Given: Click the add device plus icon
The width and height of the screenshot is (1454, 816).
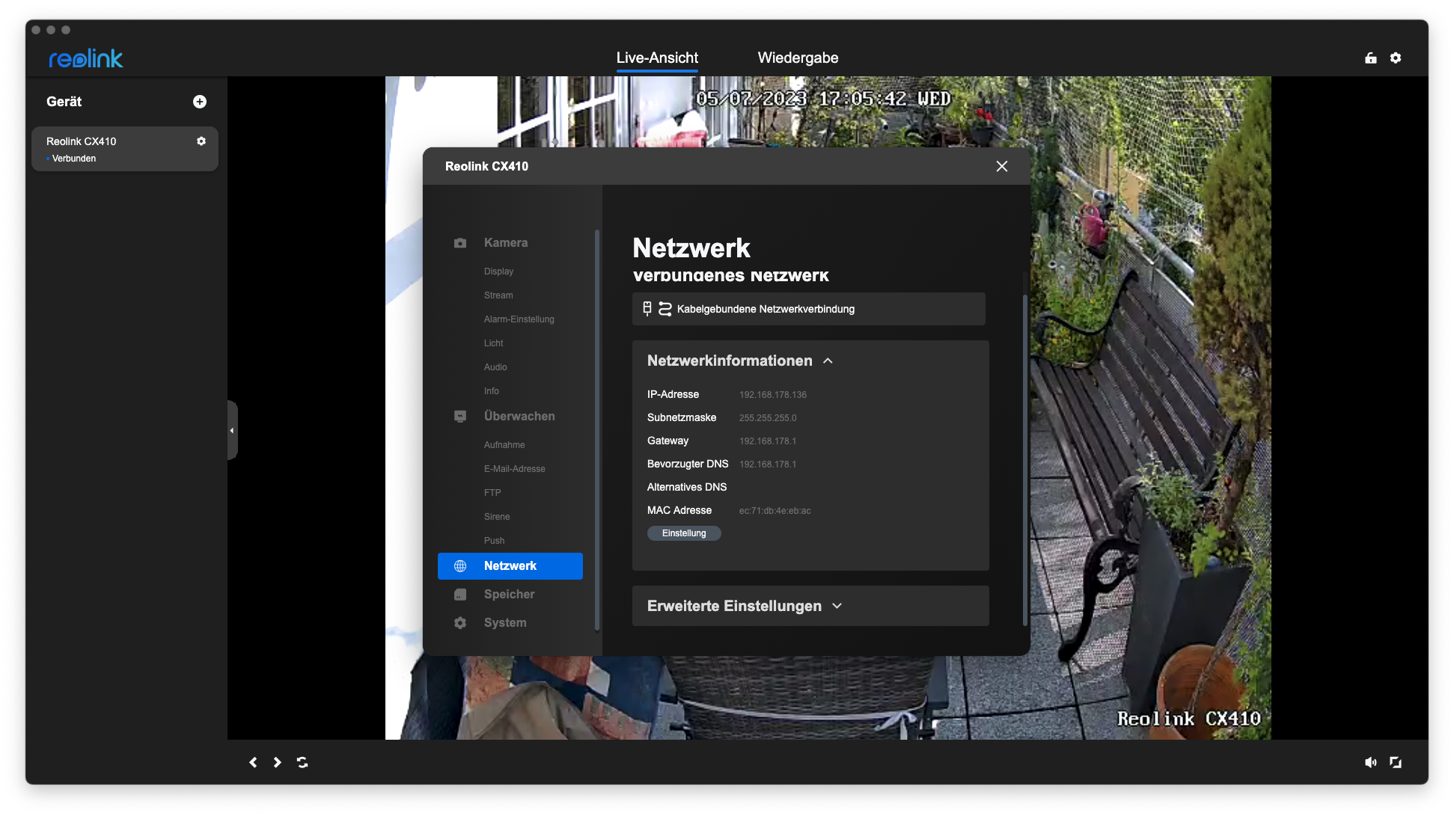Looking at the screenshot, I should pyautogui.click(x=200, y=102).
